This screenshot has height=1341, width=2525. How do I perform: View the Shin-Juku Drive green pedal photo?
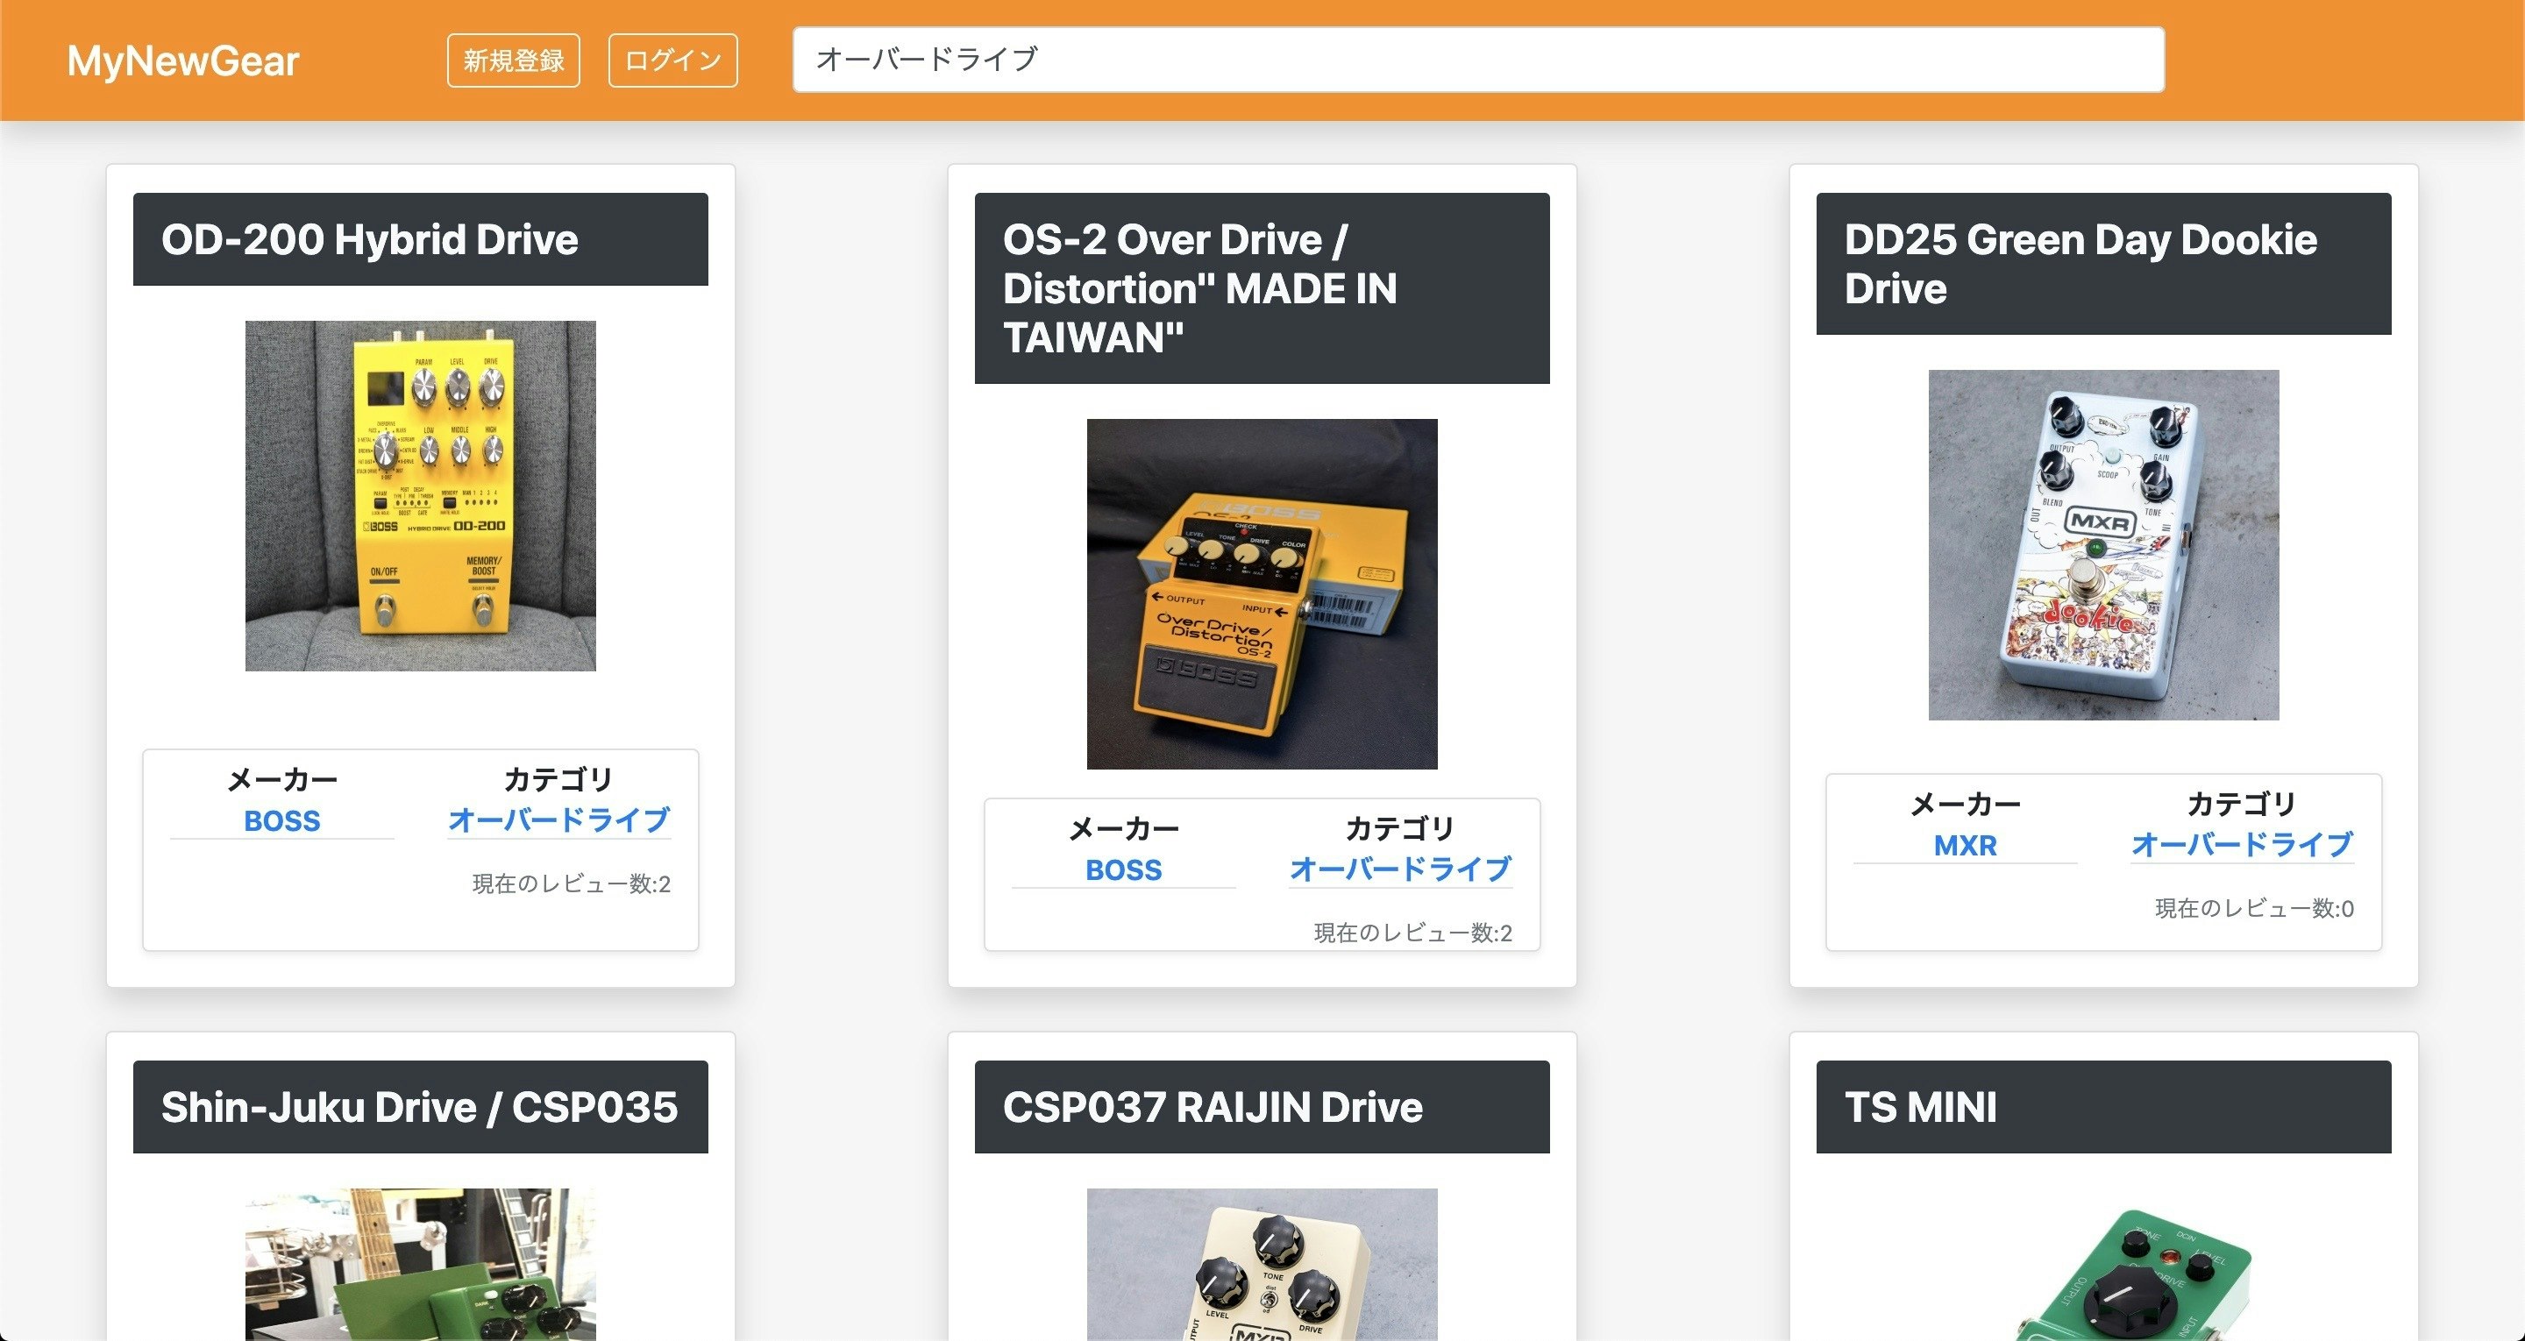(x=421, y=1265)
